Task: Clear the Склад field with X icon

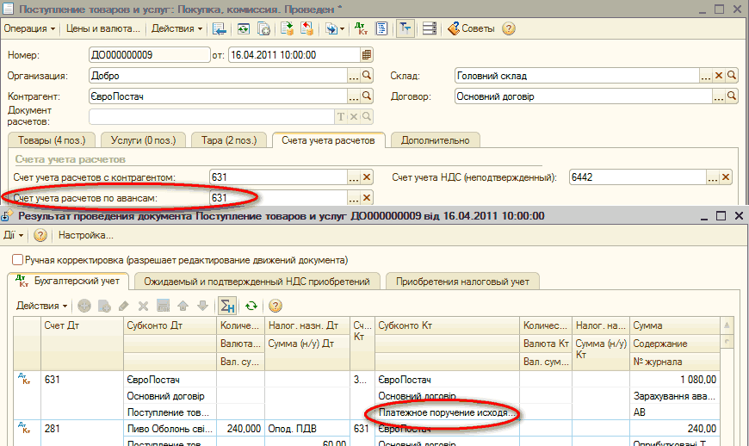Action: [x=720, y=76]
